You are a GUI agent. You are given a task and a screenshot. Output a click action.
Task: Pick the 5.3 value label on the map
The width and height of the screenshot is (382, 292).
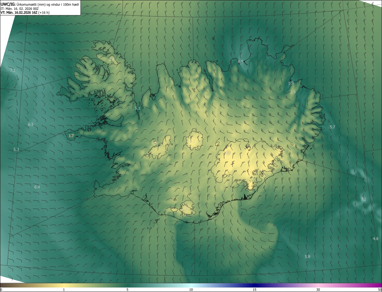click(16, 149)
